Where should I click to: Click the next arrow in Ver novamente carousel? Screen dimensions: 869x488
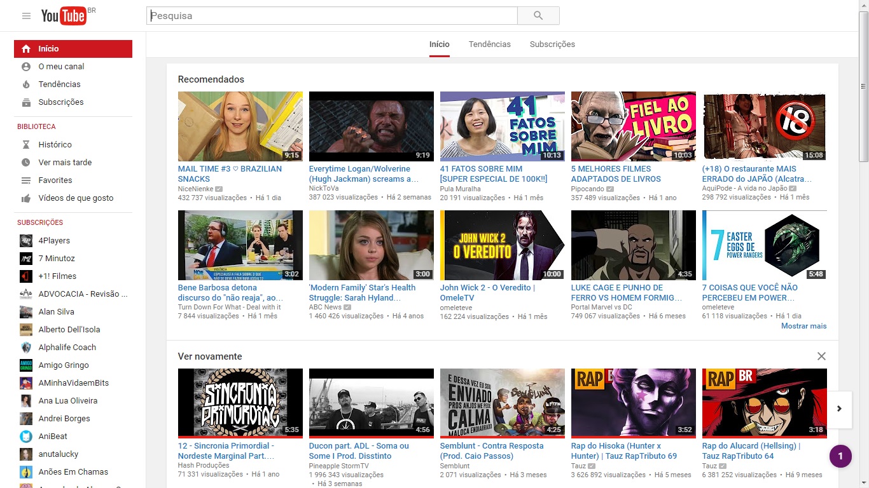[839, 409]
